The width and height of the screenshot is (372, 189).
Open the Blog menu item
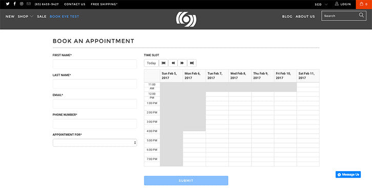[287, 16]
